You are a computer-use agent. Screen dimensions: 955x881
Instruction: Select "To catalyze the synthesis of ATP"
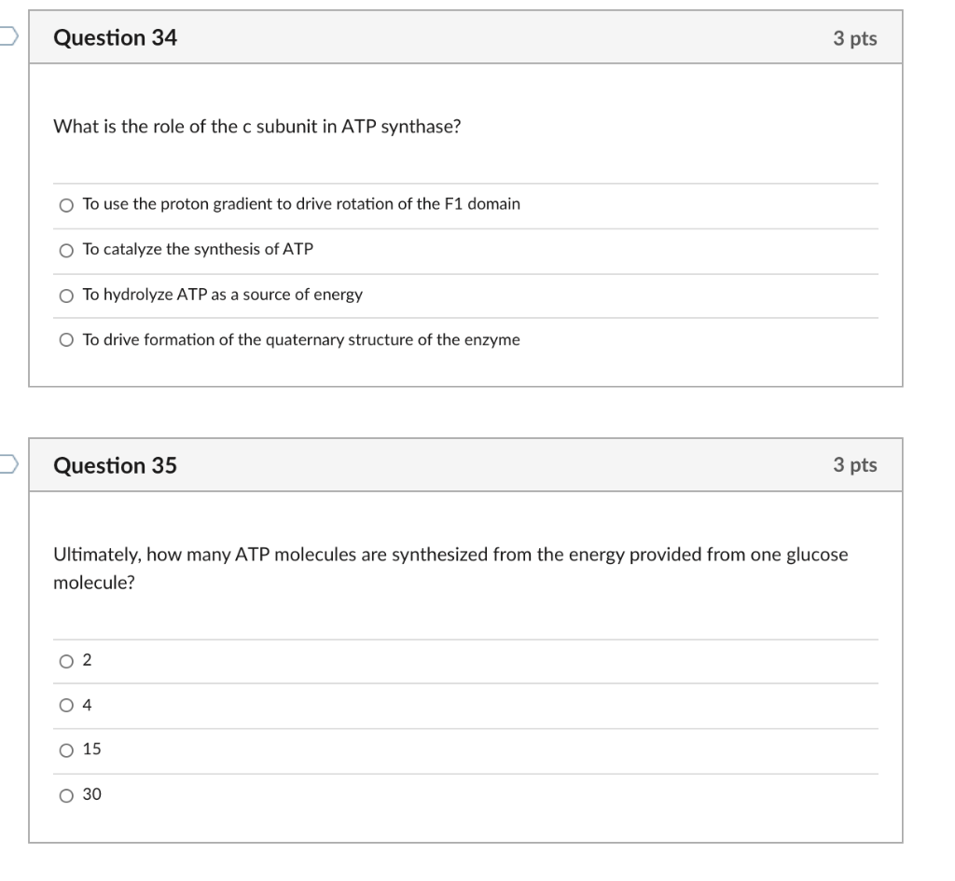(x=66, y=249)
